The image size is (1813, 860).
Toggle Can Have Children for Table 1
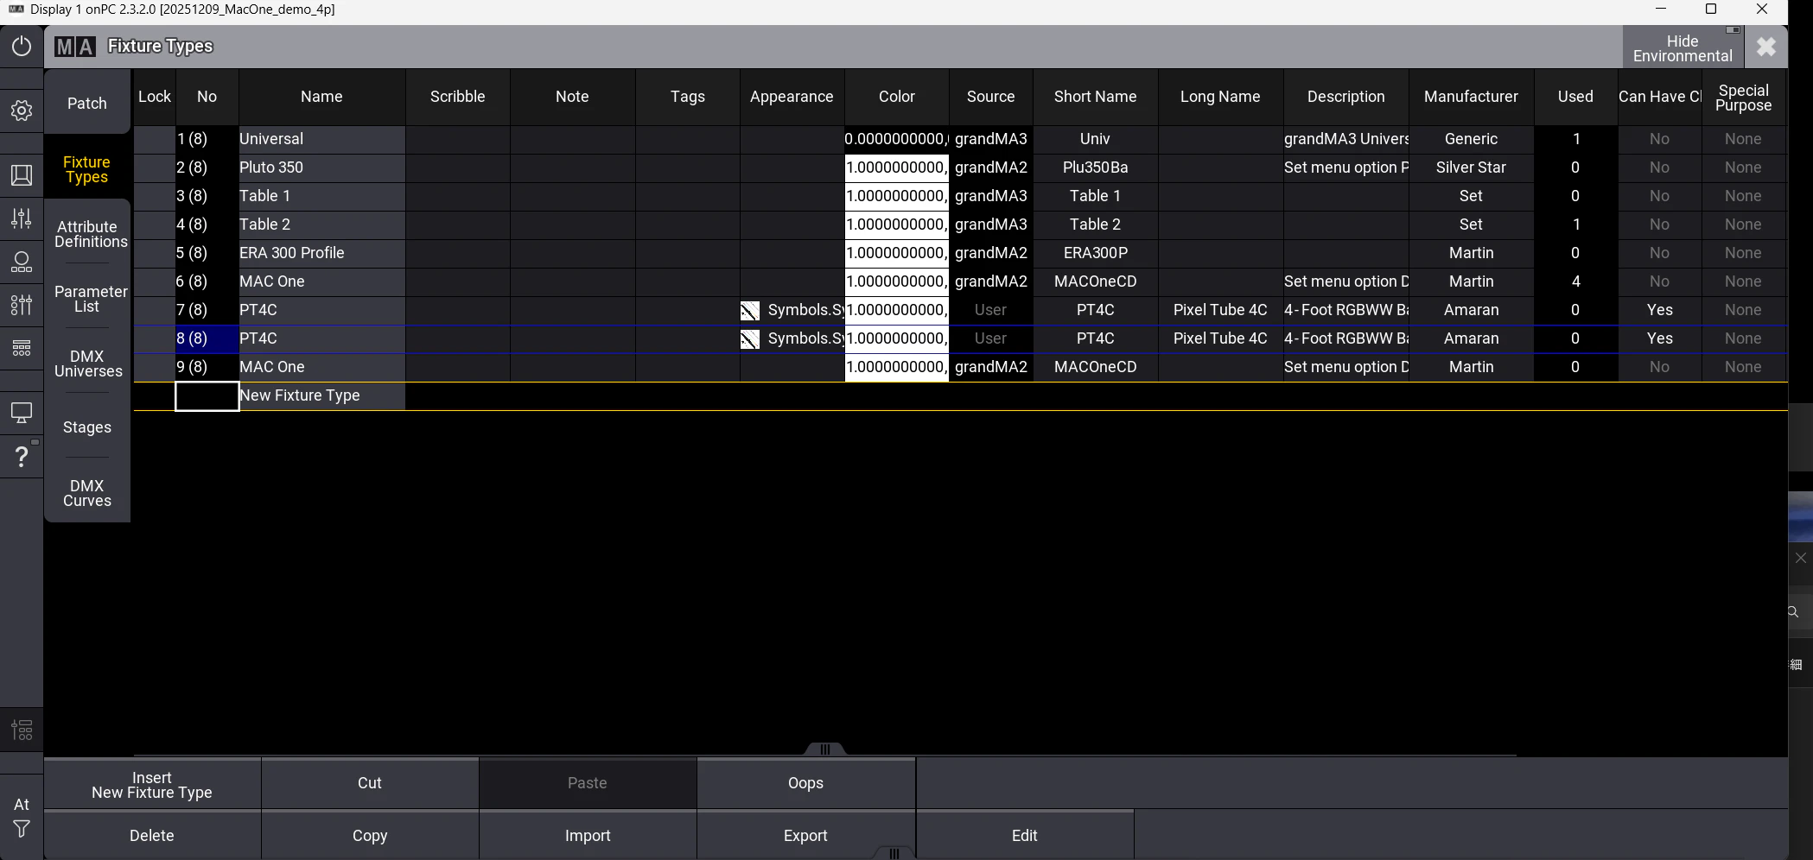[1659, 196]
